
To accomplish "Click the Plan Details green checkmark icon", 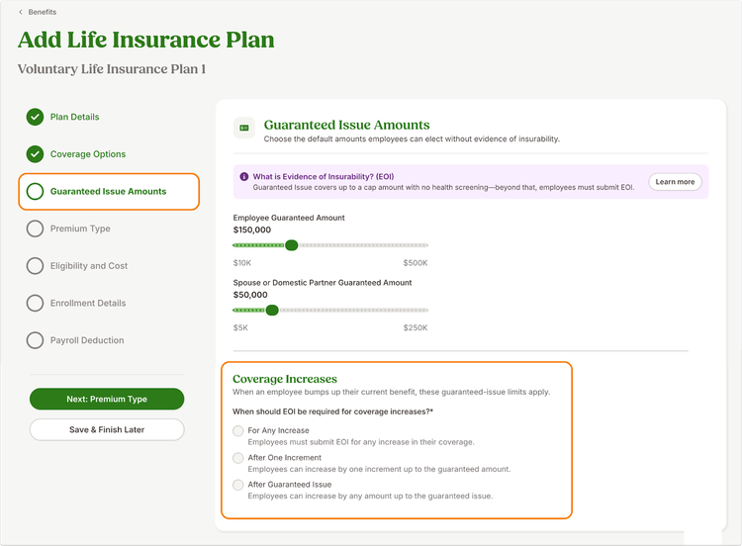I will [x=35, y=117].
